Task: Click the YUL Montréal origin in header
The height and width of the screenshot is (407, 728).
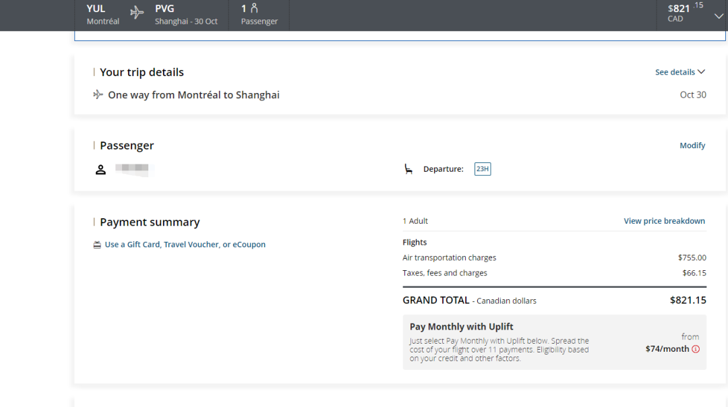Action: [x=102, y=14]
